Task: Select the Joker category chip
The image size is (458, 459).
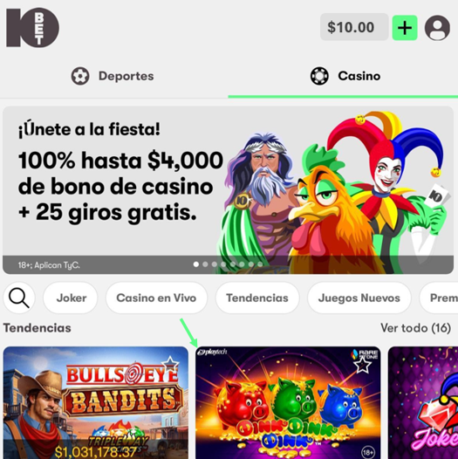Action: [71, 298]
